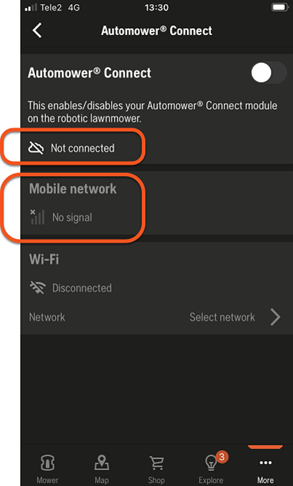
Task: Tap the Automower Connect page title
Action: click(157, 31)
